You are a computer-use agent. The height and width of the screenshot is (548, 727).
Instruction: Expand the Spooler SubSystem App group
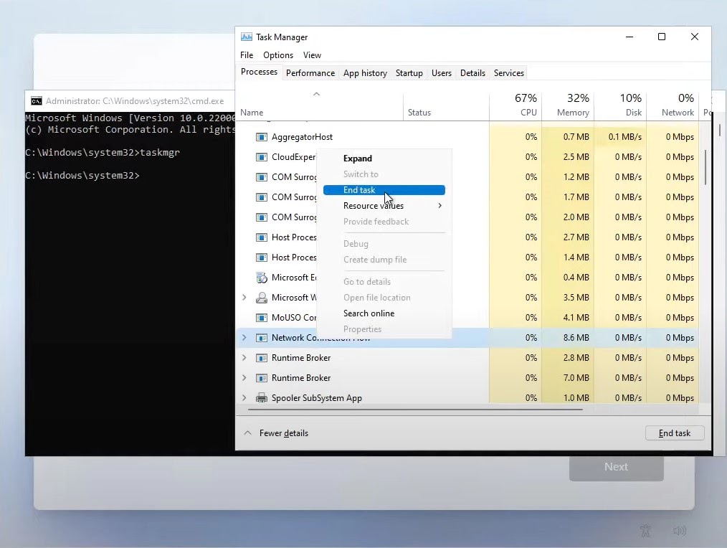tap(244, 397)
